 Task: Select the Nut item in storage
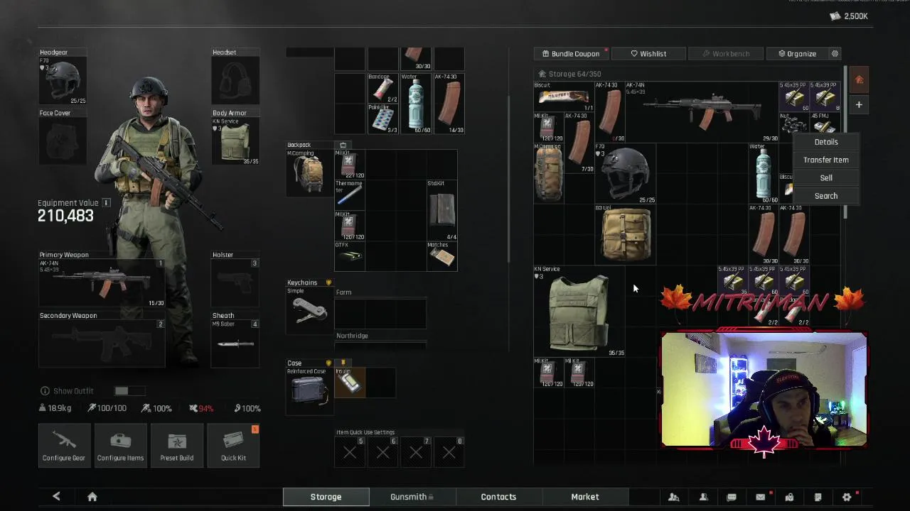[793, 124]
